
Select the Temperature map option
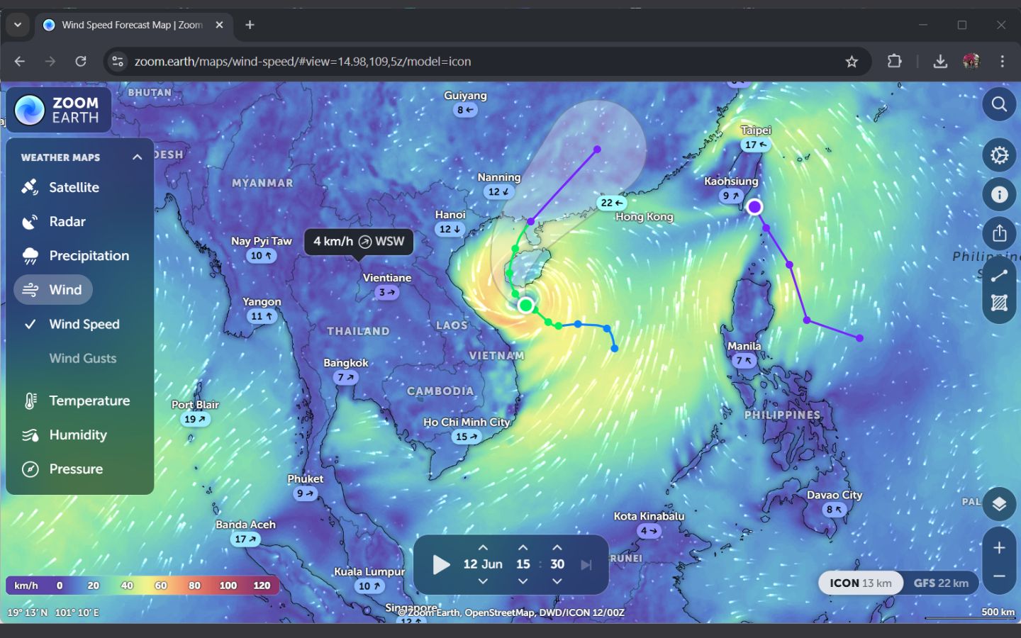click(89, 401)
